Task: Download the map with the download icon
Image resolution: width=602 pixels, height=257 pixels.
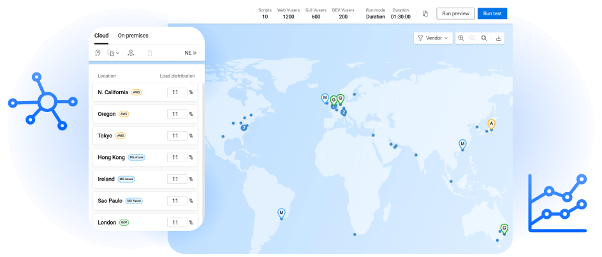Action: (499, 38)
